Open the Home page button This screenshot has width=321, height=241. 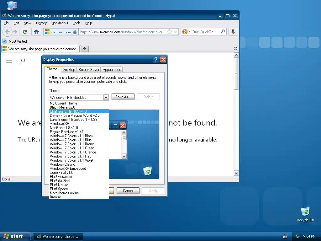click(36, 32)
